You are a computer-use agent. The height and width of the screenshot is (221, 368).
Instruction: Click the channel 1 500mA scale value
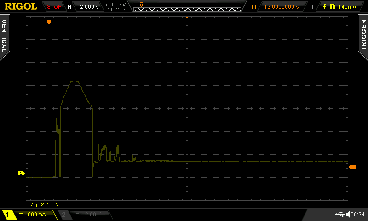pyautogui.click(x=37, y=214)
